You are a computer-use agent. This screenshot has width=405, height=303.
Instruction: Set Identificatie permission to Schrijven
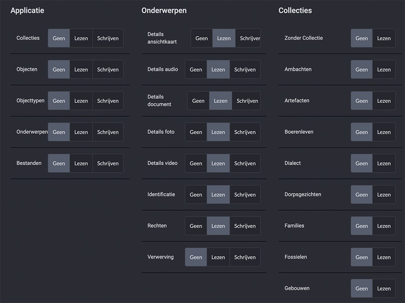coord(245,194)
